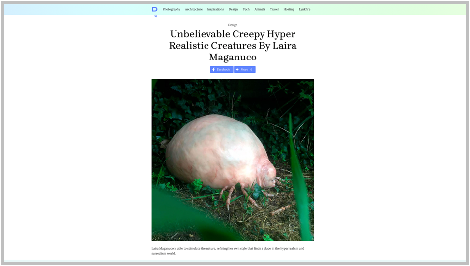This screenshot has height=266, width=470.
Task: Click the article headline about Laira Maganuco
Action: point(233,46)
